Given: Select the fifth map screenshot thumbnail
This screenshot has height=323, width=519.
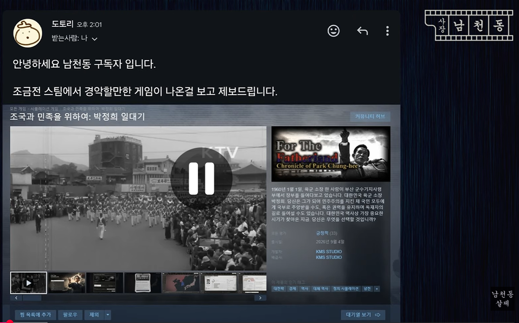Looking at the screenshot, I should (x=180, y=283).
